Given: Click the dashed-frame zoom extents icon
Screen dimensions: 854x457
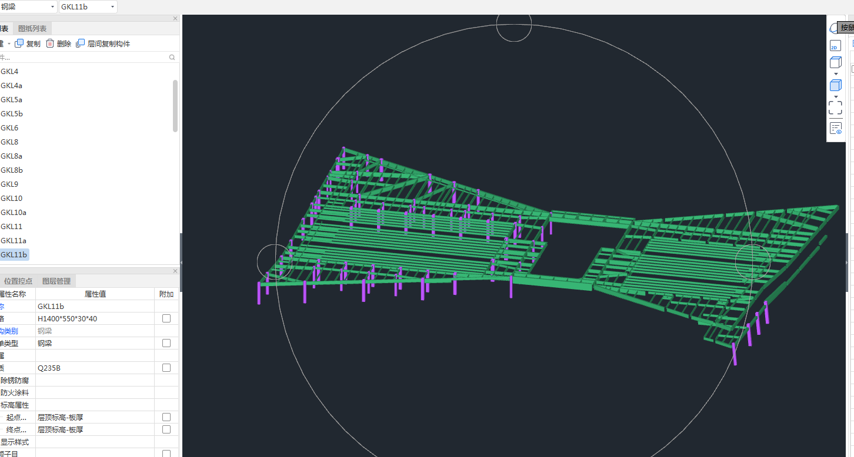Looking at the screenshot, I should click(835, 107).
